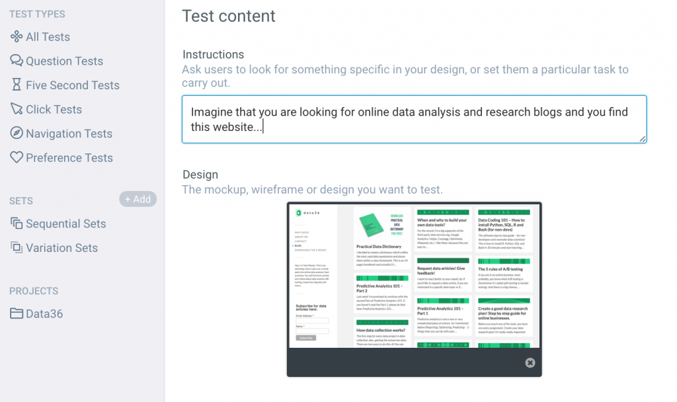This screenshot has height=402, width=677.
Task: Click the Click Tests cursor icon
Action: (x=18, y=109)
